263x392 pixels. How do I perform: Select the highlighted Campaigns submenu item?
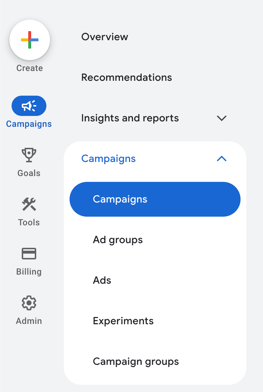120,199
